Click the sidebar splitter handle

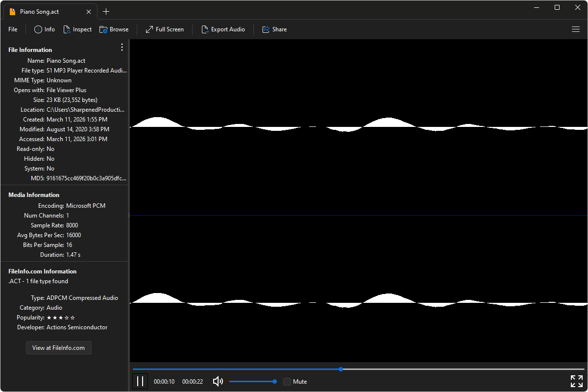click(129, 215)
